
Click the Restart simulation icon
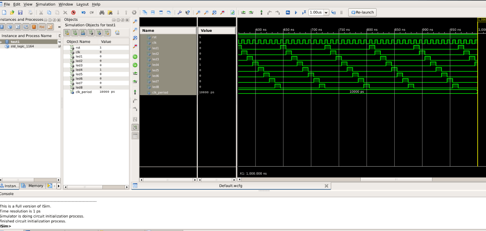point(287,12)
